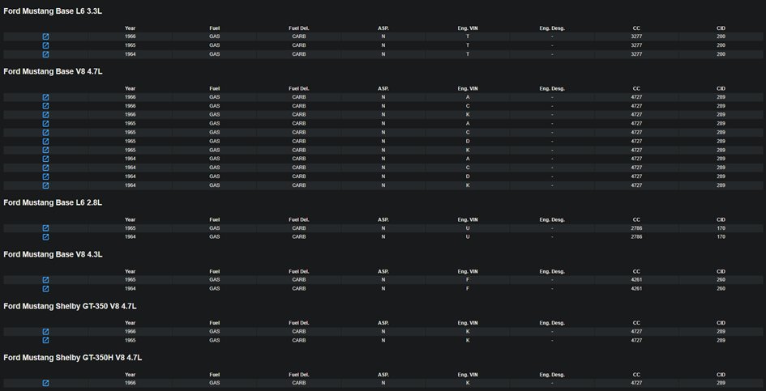Open the 1964 Base L6 2.8L row link icon

click(x=45, y=237)
